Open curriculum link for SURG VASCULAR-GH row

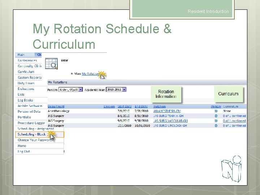[x=234, y=121]
